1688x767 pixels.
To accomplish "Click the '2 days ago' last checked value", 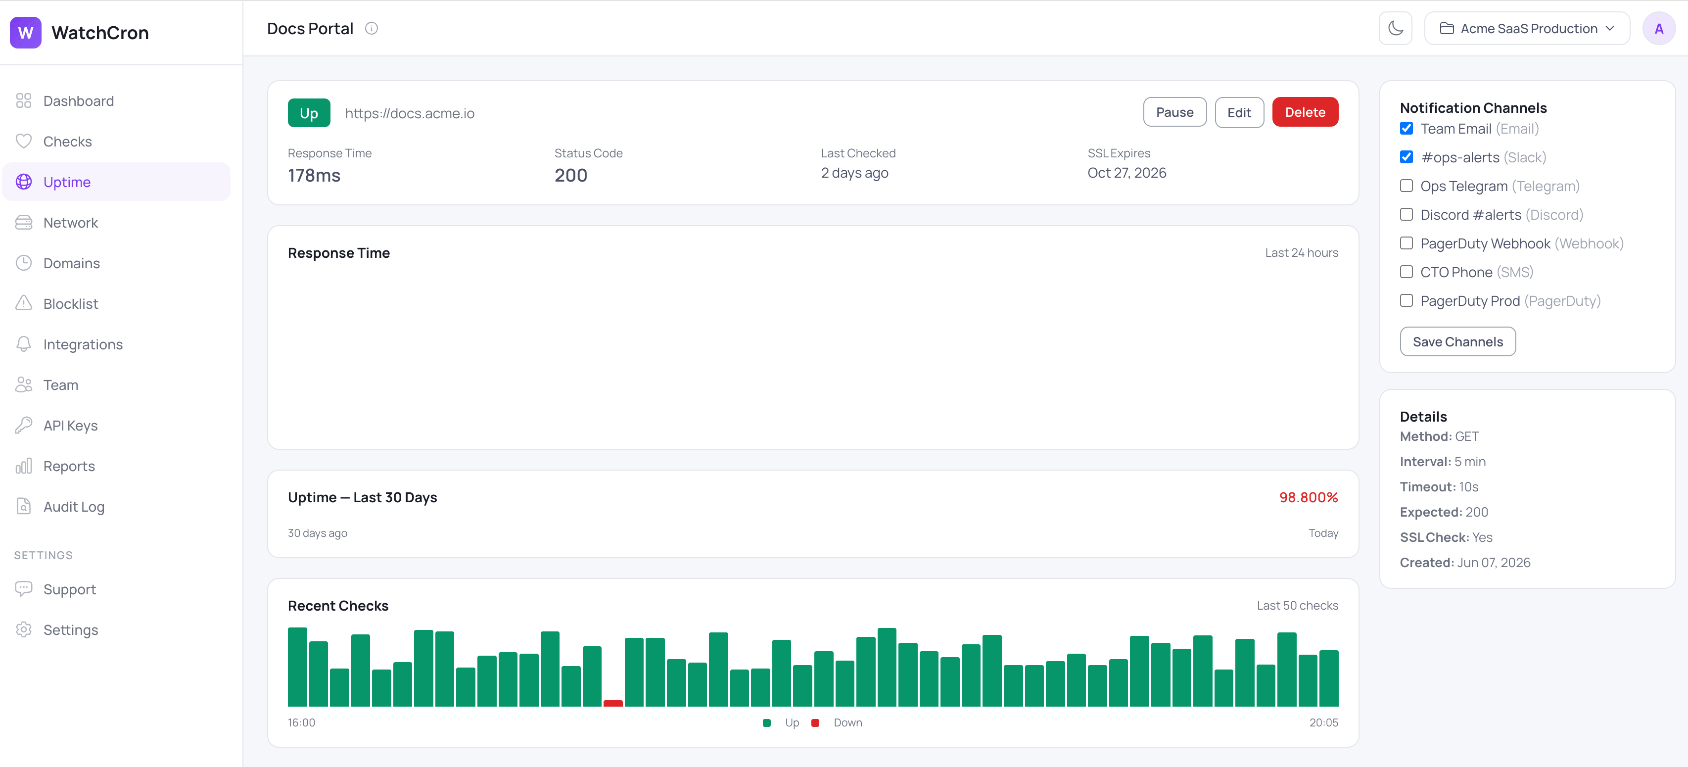I will [x=854, y=172].
